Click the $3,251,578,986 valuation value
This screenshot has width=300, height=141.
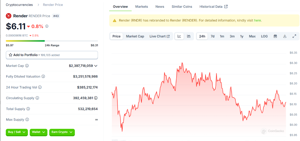[85, 77]
